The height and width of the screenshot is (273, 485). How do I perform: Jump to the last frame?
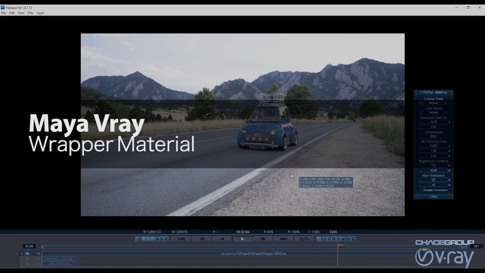(283, 239)
